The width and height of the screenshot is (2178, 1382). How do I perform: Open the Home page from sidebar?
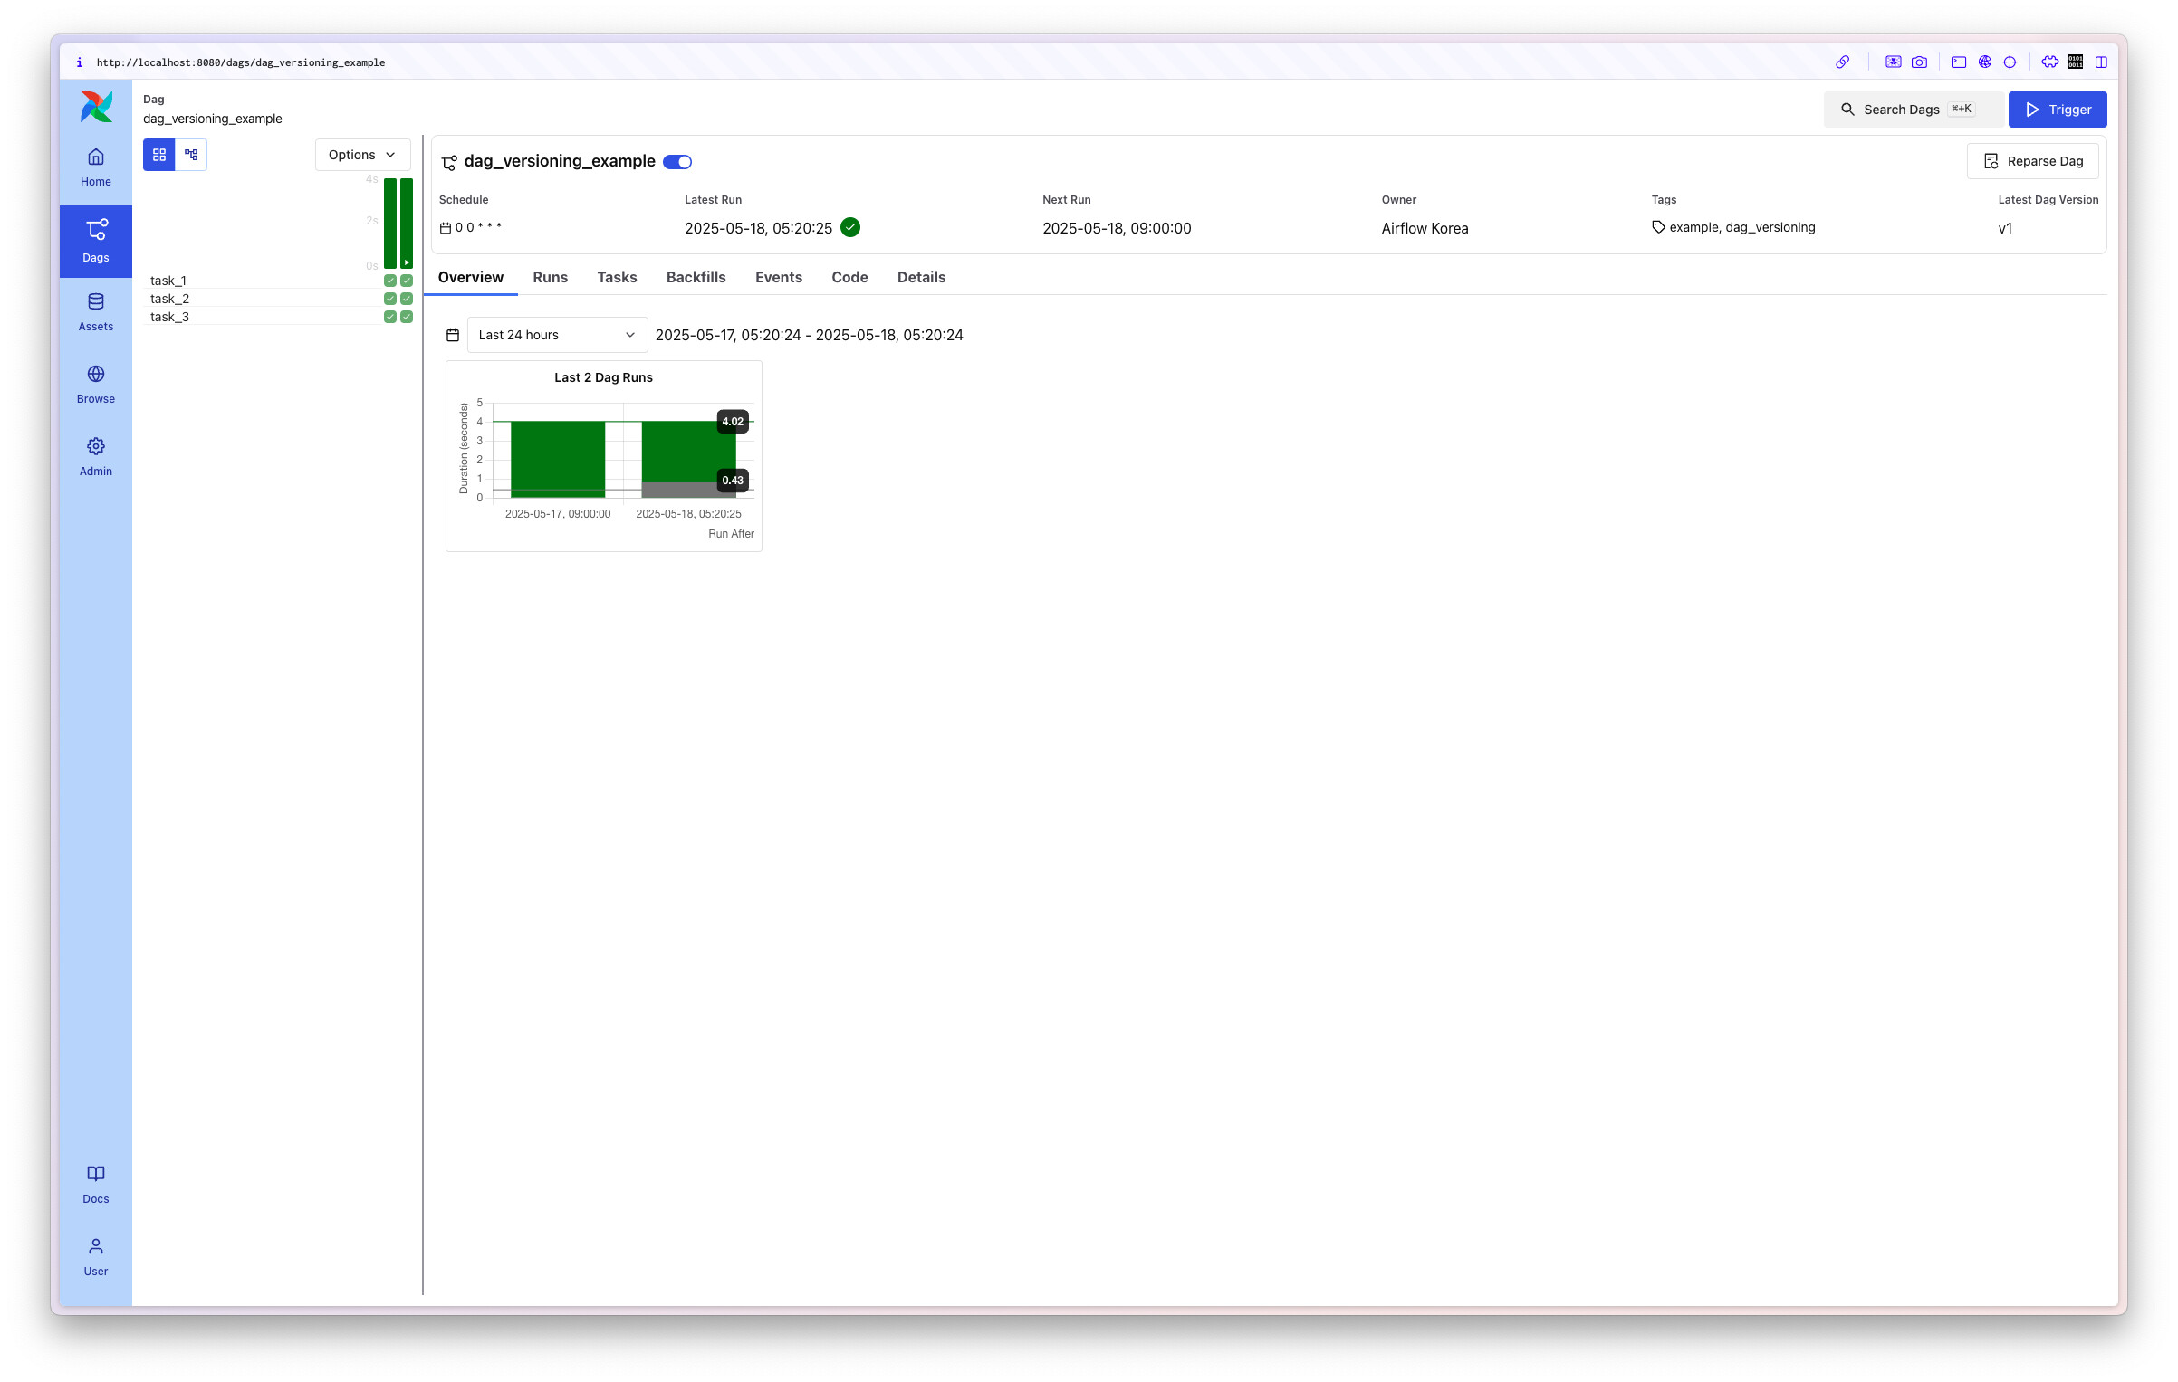[95, 167]
